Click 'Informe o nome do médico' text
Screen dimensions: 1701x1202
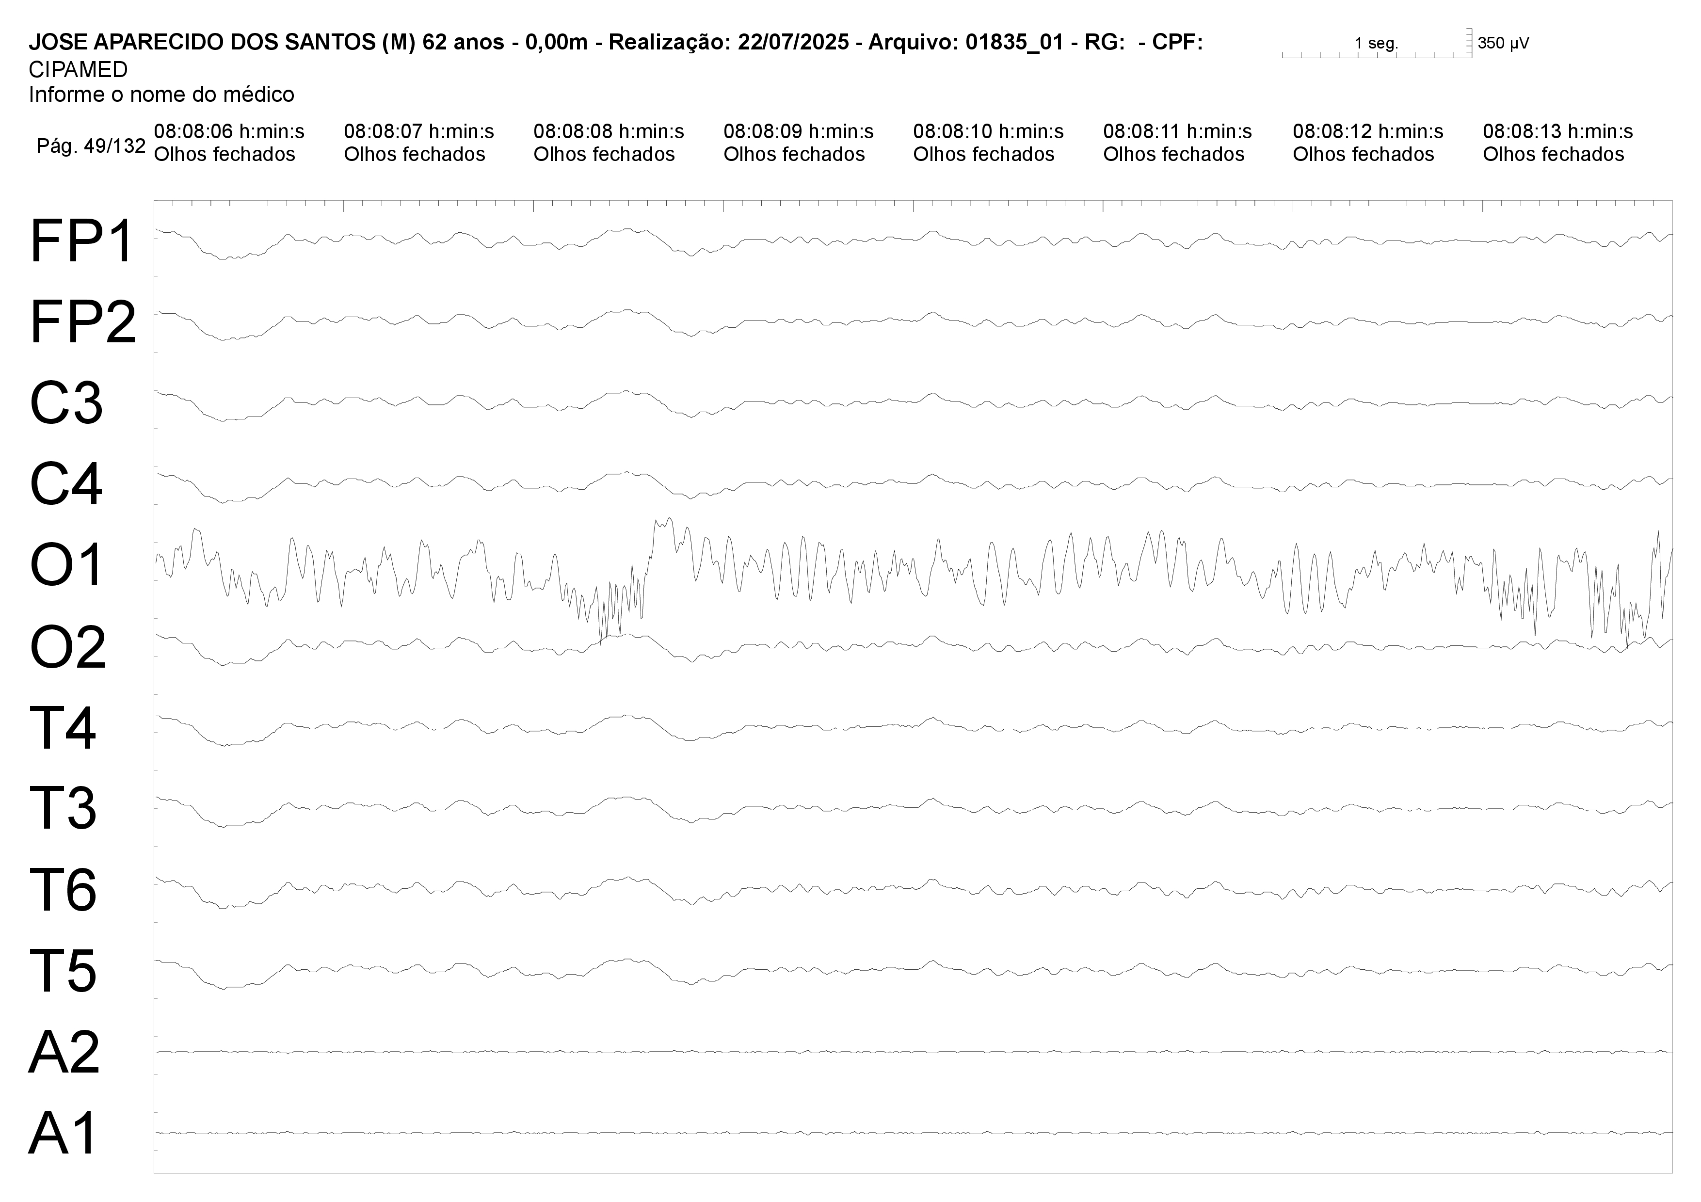pos(161,94)
